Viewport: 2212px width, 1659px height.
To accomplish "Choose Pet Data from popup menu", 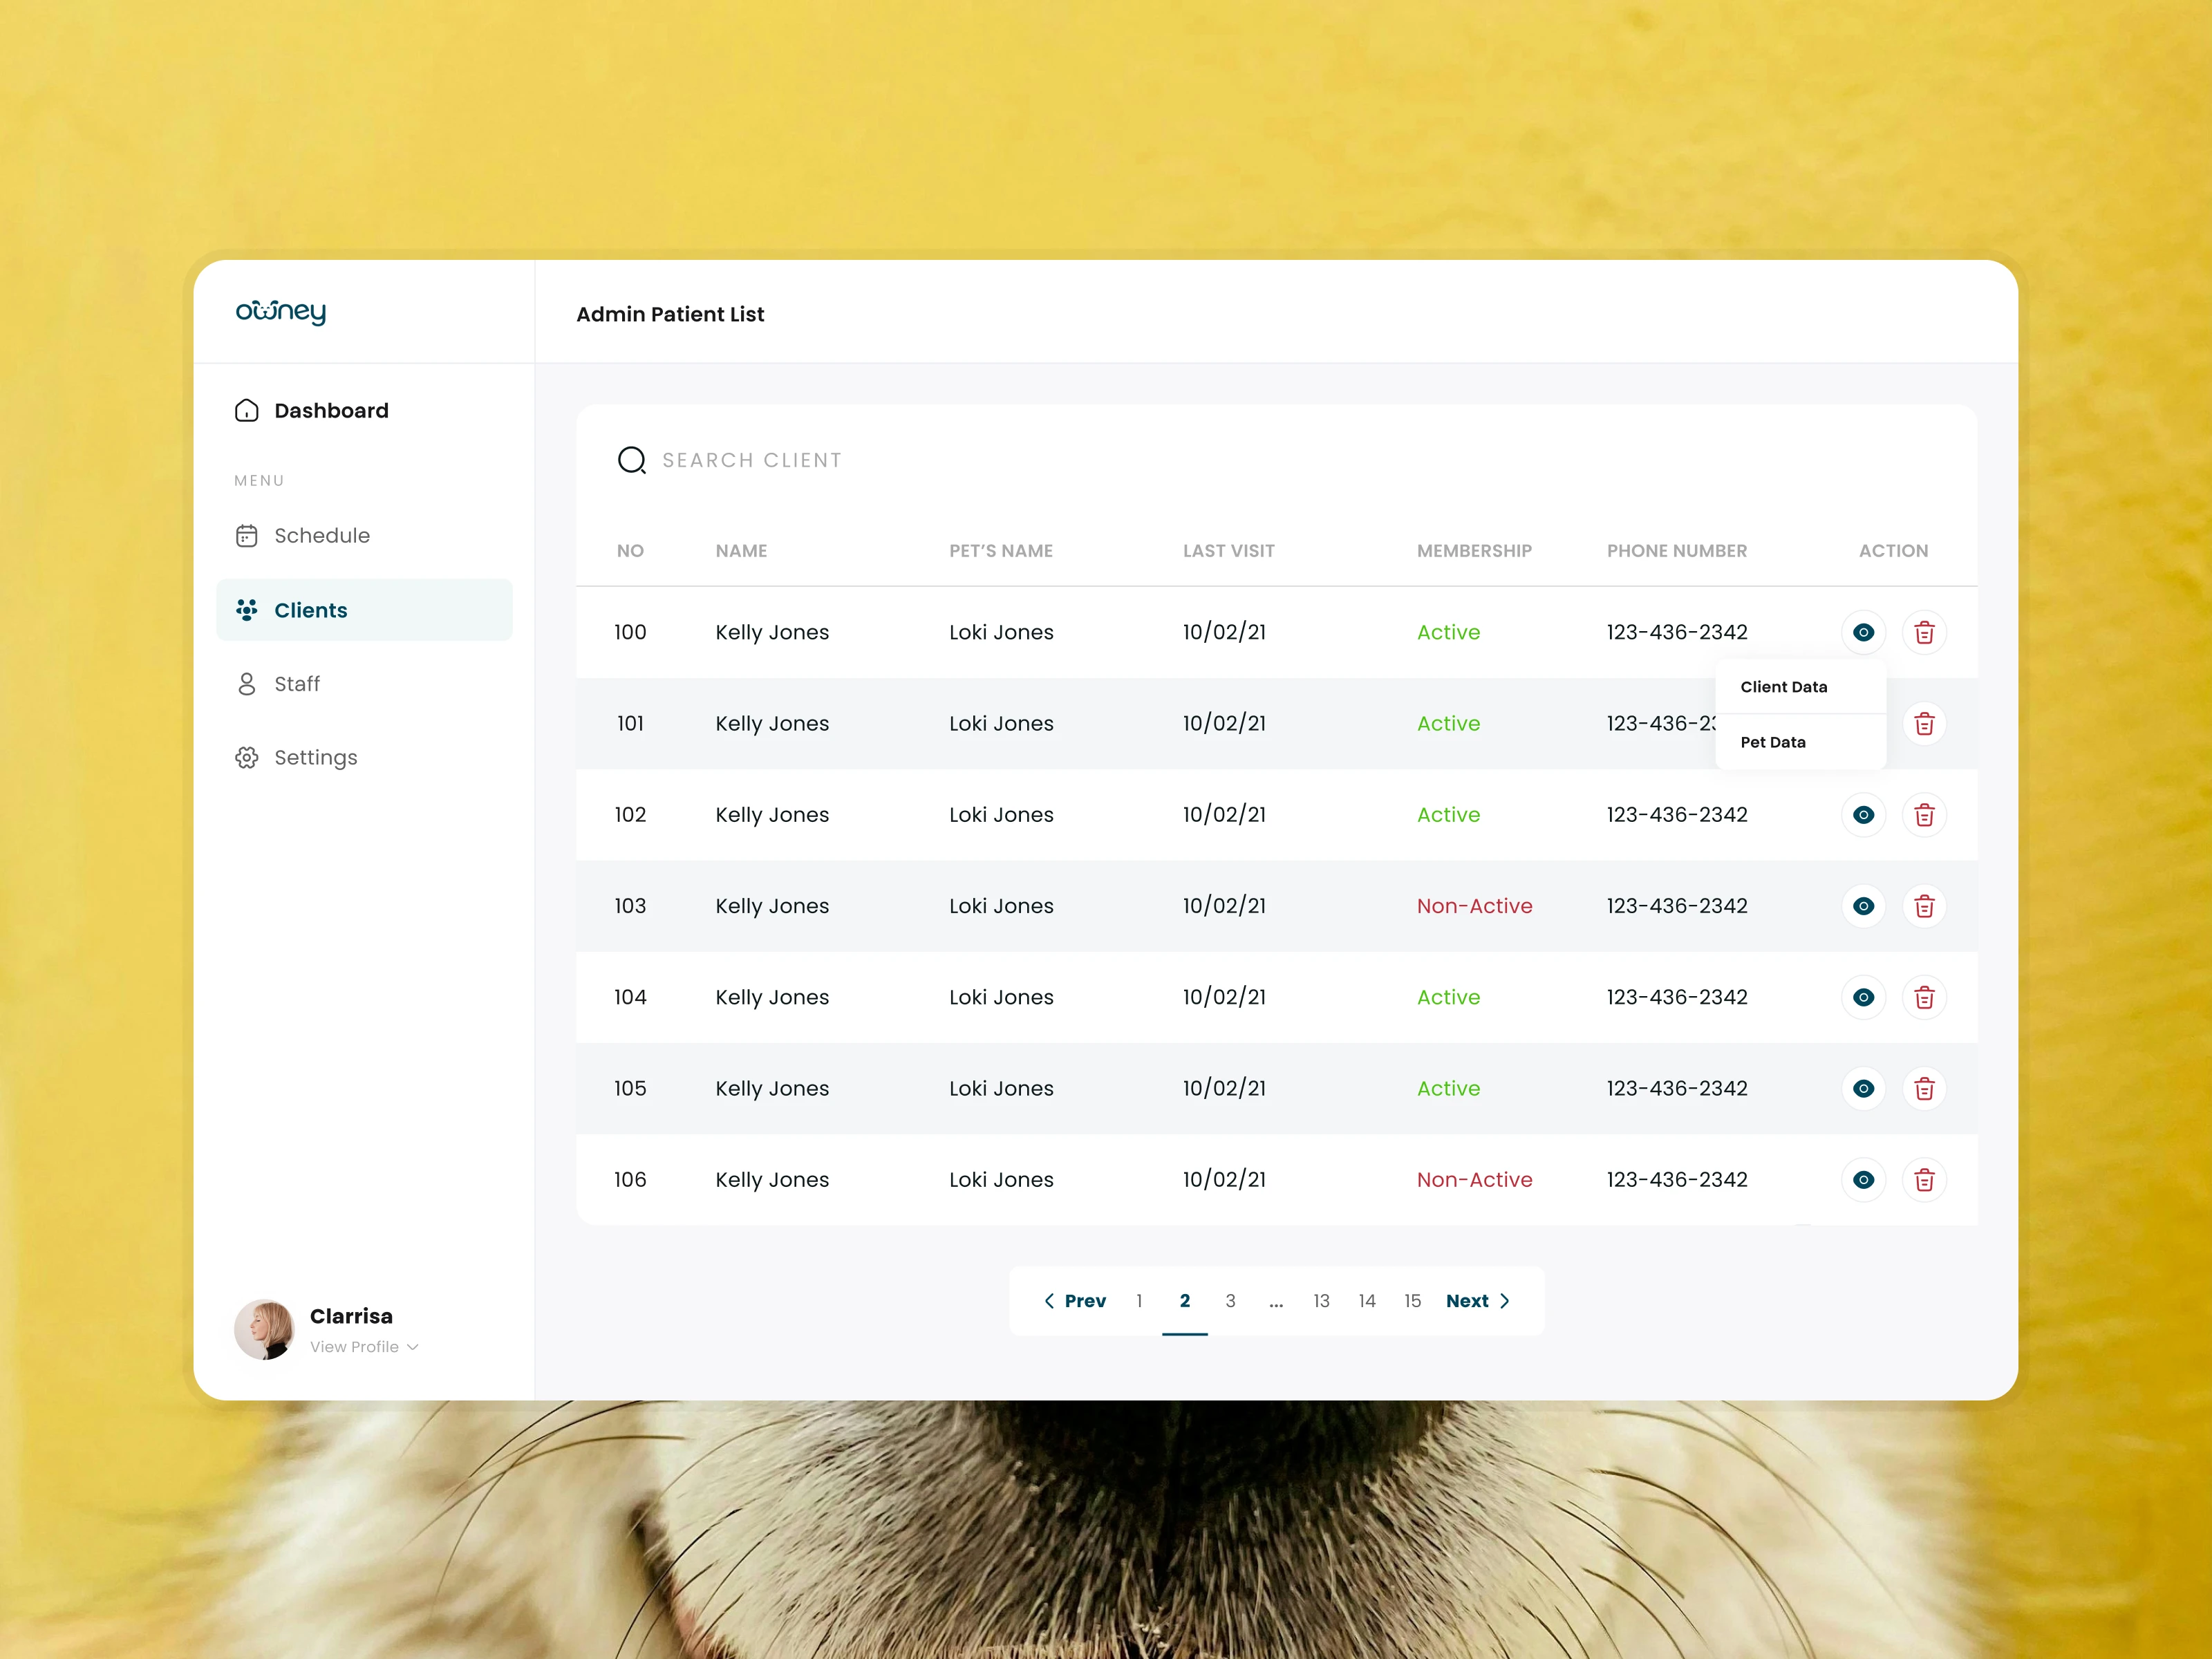I will 1773,742.
